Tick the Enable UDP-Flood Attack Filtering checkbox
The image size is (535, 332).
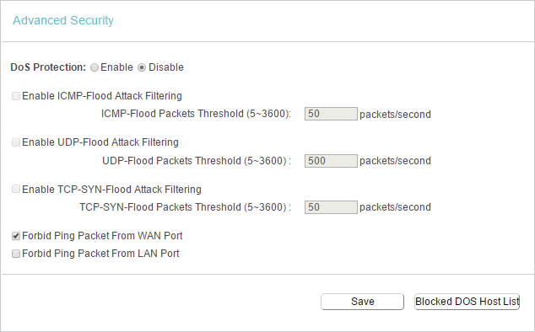[x=16, y=142]
